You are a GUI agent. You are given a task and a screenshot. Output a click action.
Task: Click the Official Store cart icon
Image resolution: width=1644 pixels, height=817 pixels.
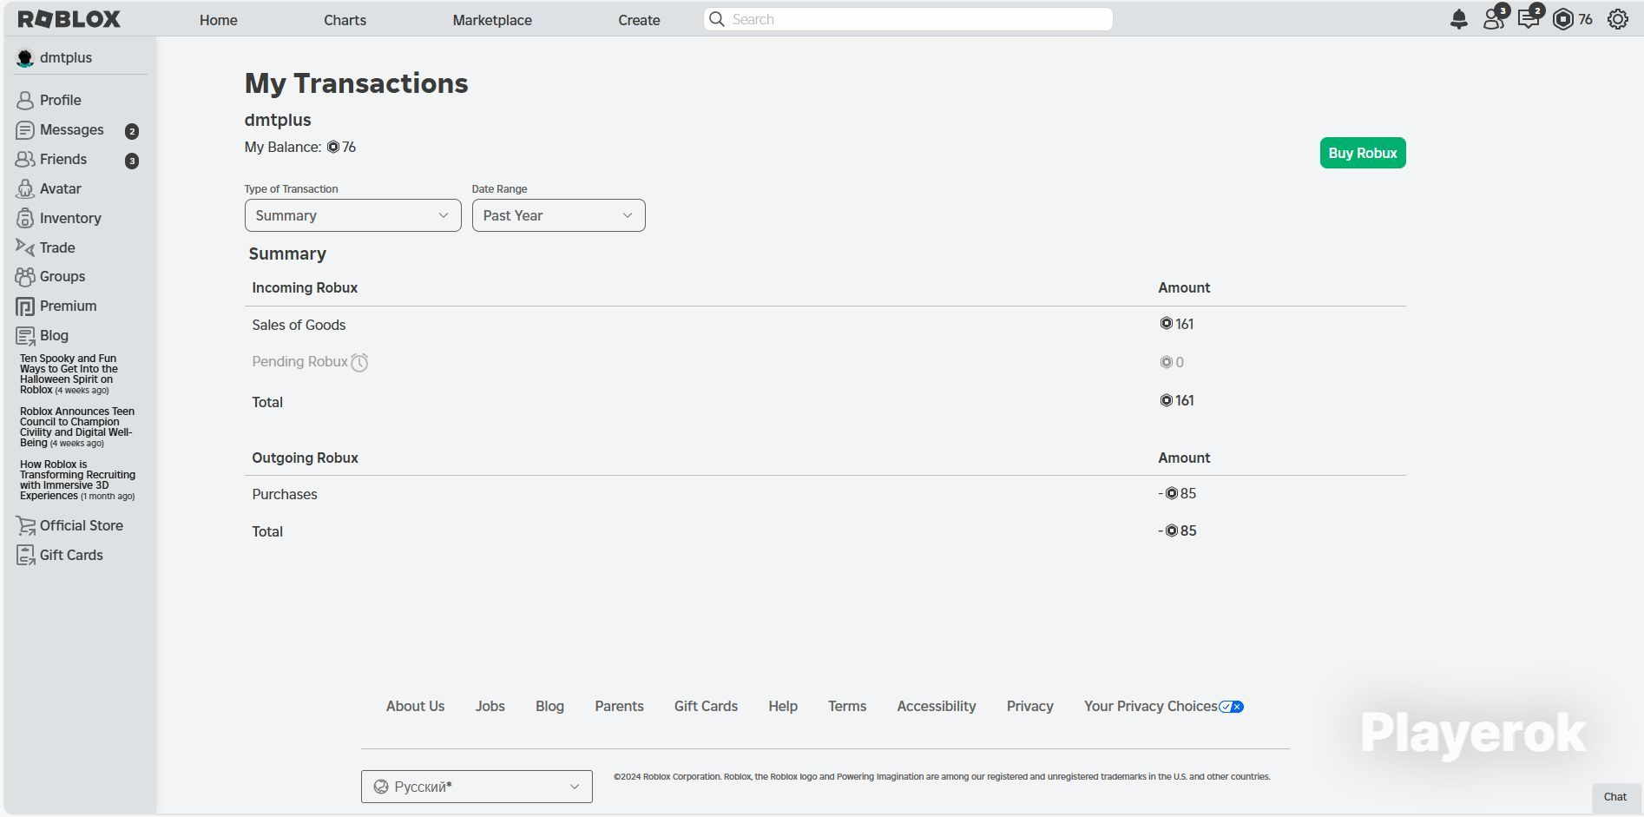26,526
